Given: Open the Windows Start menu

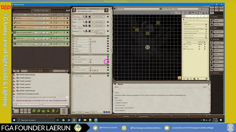Looking at the screenshot, I should pyautogui.click(x=14, y=120).
